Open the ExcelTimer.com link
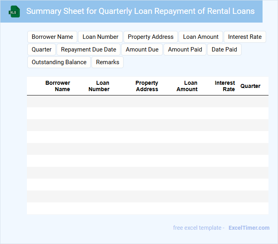The height and width of the screenshot is (244, 278). tap(249, 228)
